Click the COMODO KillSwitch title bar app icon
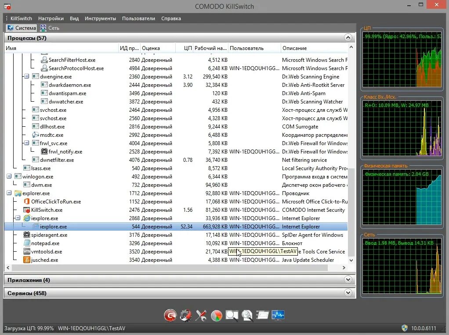The height and width of the screenshot is (335, 449). coord(7,6)
